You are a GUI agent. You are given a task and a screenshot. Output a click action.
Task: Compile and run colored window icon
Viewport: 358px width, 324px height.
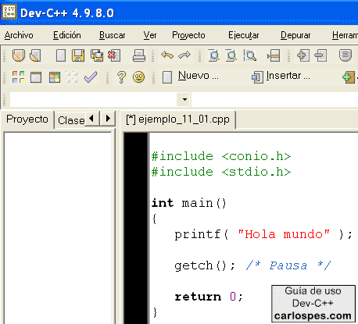[55, 77]
